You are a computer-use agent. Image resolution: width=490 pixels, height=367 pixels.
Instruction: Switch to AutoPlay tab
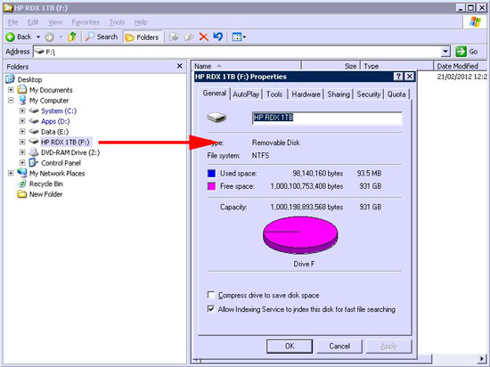click(x=246, y=94)
